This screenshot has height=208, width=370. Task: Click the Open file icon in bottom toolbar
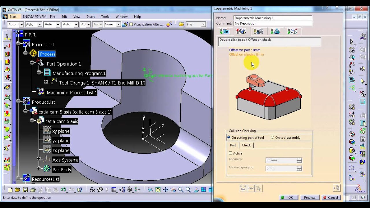point(18,190)
